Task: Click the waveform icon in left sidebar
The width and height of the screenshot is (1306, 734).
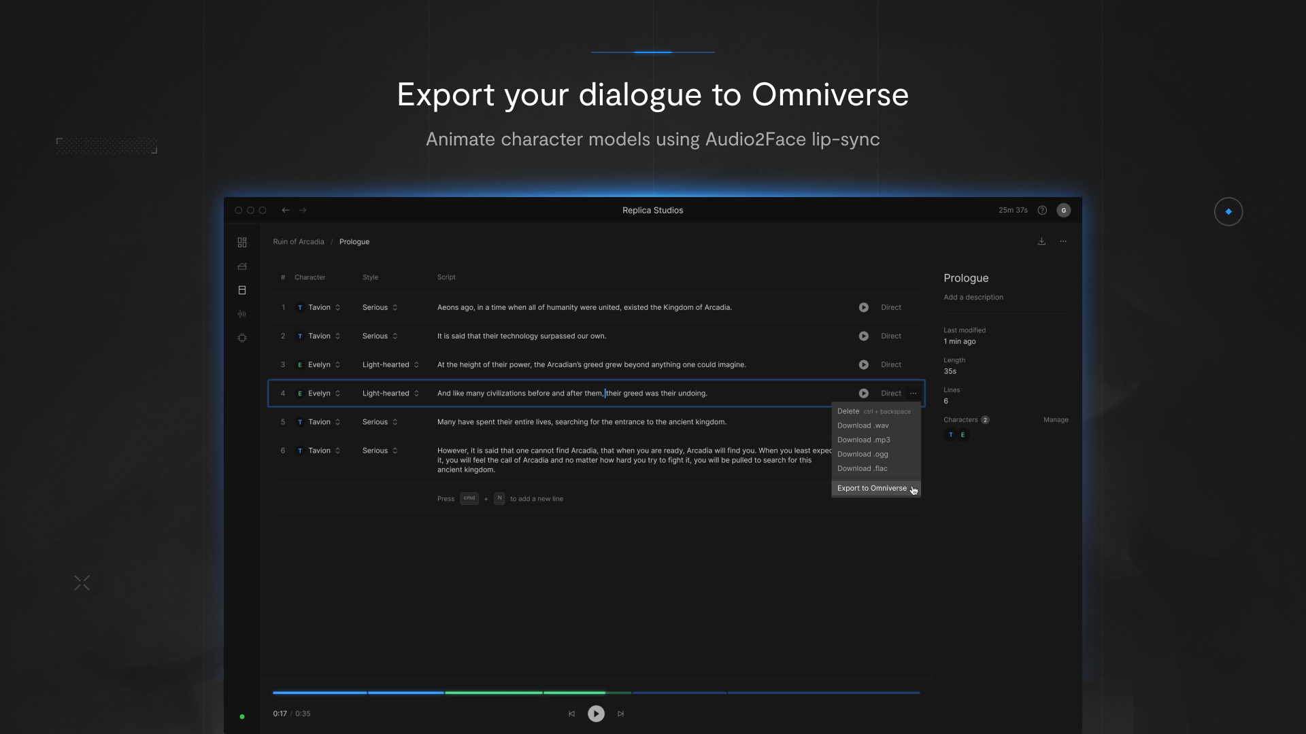Action: 242,314
